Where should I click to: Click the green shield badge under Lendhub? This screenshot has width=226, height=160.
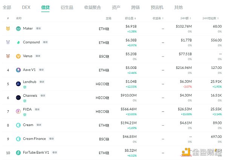pyautogui.click(x=24, y=87)
